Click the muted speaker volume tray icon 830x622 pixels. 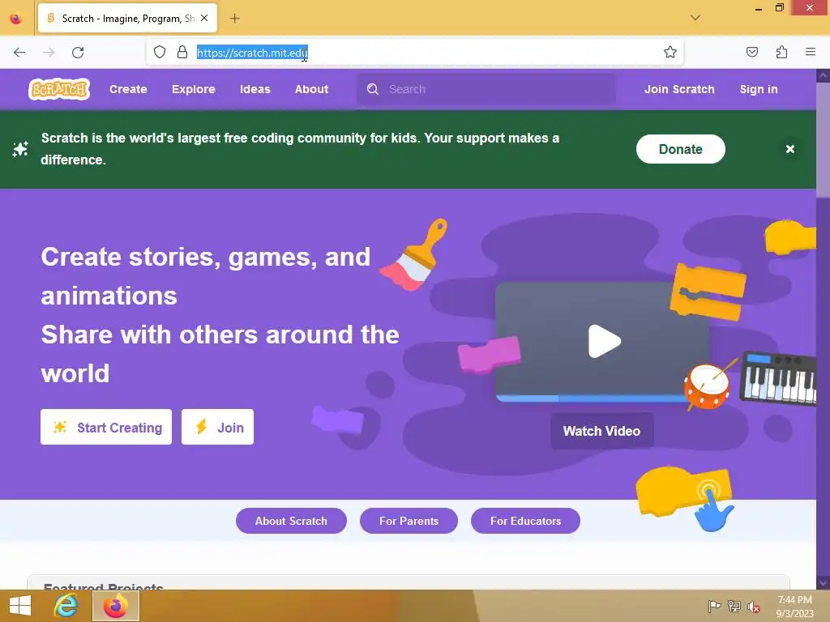coord(754,606)
